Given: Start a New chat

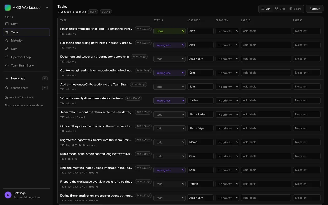Looking at the screenshot, I should tap(26, 78).
